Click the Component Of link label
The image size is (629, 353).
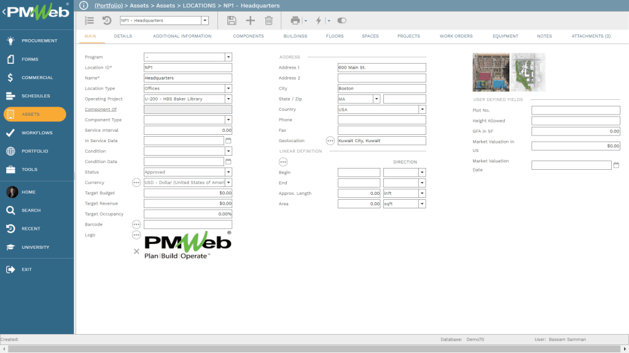(x=101, y=109)
